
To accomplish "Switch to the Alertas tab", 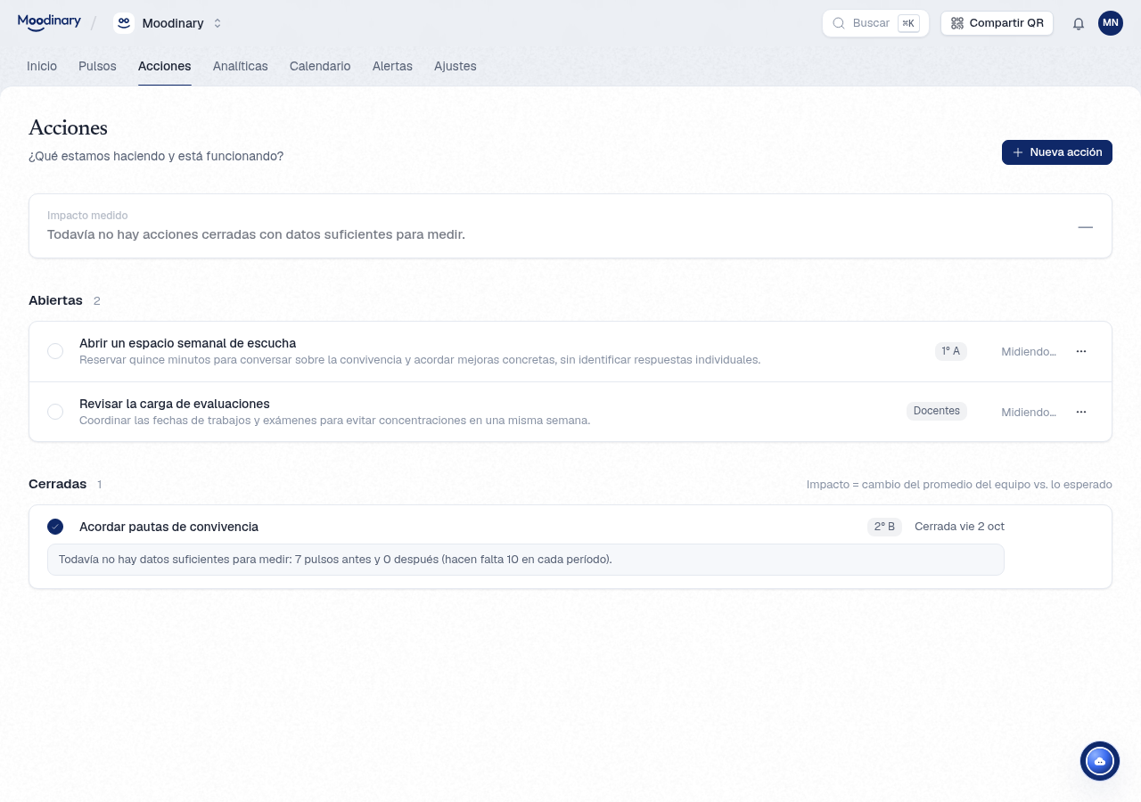I will point(392,66).
